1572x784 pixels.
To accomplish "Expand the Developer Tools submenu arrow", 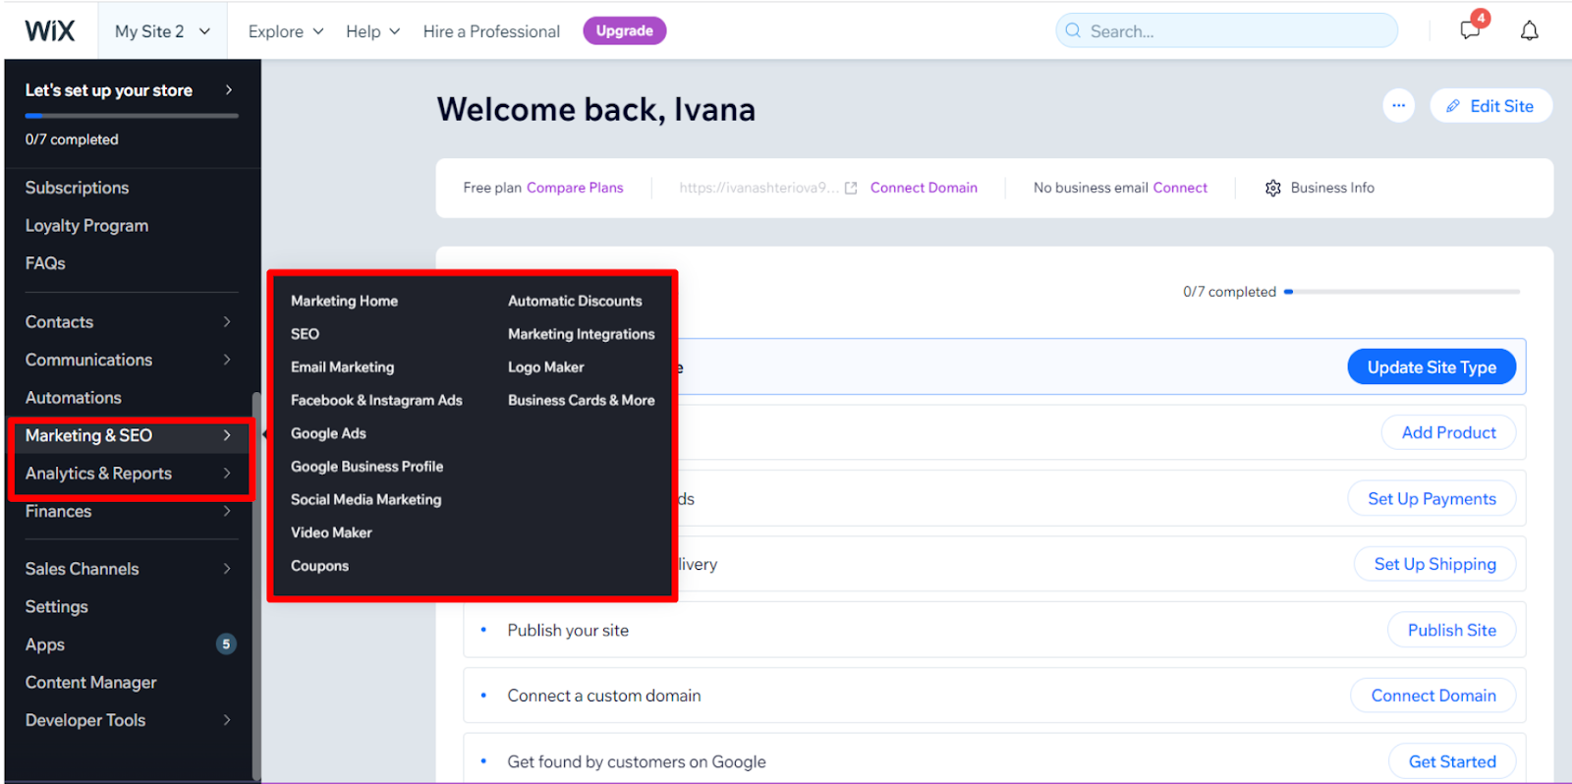I will point(227,720).
